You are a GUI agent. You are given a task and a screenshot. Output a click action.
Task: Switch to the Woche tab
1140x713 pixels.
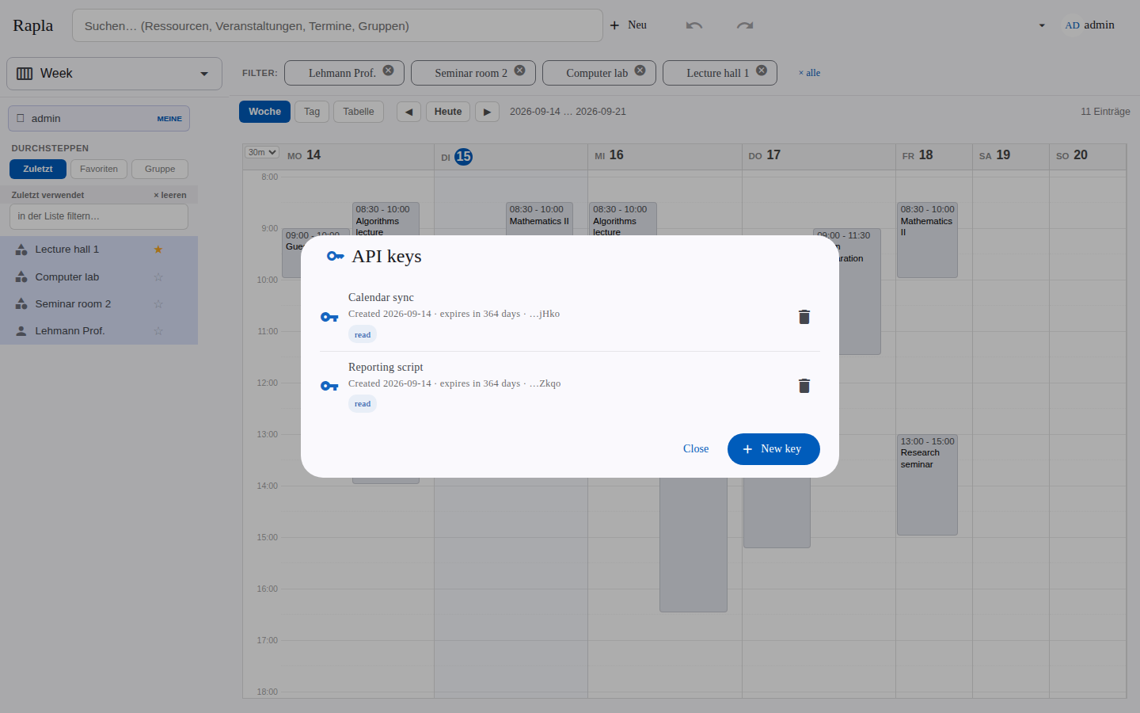click(x=264, y=112)
